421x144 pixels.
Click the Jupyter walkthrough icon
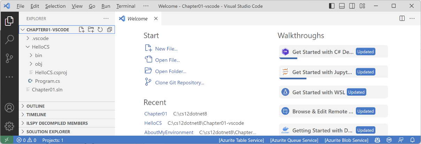(x=285, y=72)
